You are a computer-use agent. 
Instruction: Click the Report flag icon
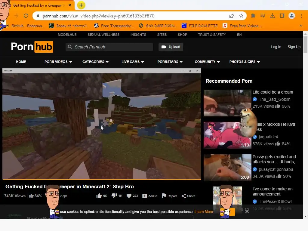(x=164, y=196)
